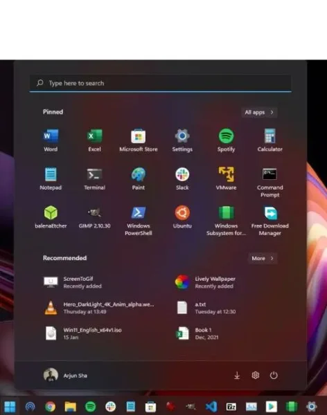This screenshot has height=415, width=327.
Task: Open Windows PowerShell
Action: [138, 221]
